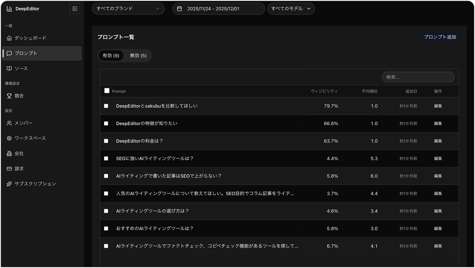
Task: Open the 2025/11/24 - 2025/12/01 date range picker
Action: click(x=219, y=9)
